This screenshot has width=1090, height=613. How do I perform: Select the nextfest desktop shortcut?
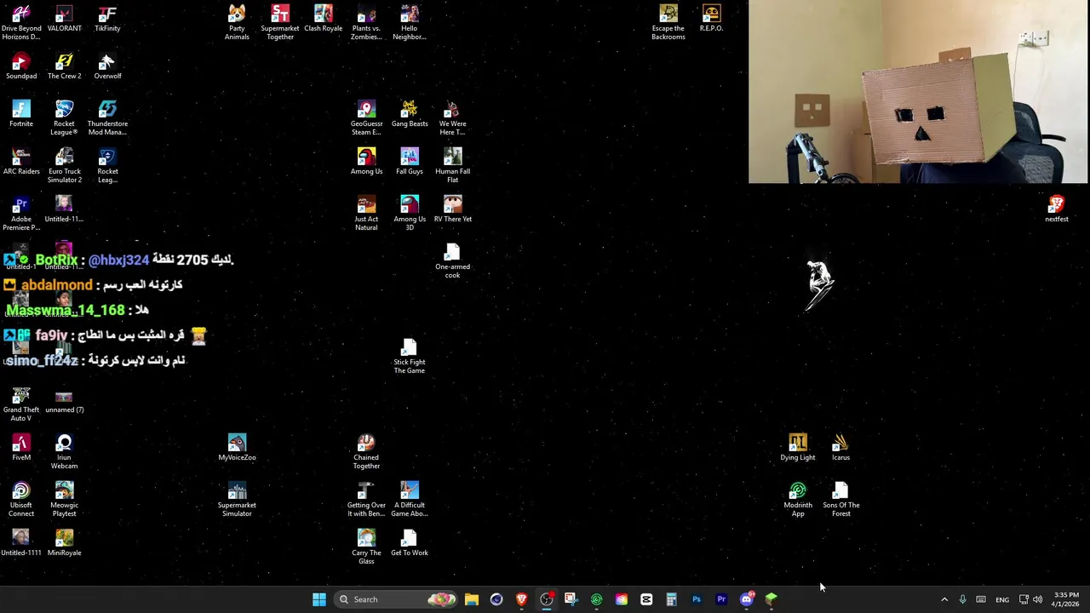[1057, 209]
